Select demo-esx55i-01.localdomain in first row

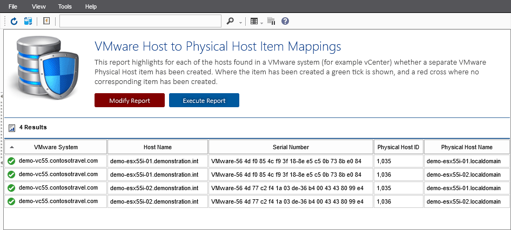click(463, 161)
